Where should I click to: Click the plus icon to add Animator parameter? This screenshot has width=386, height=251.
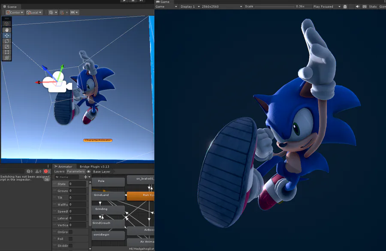click(85, 177)
